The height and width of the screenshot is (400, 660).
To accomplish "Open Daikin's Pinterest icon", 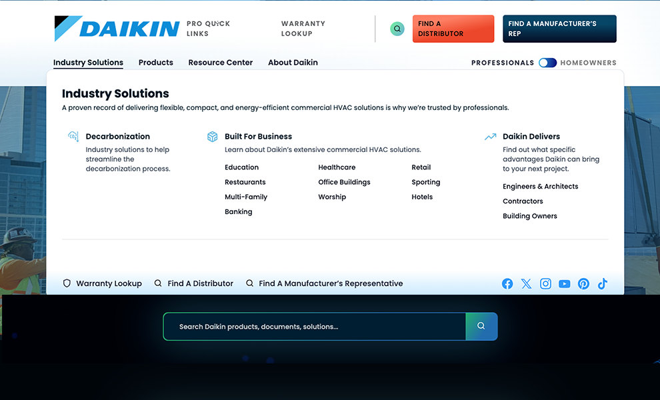I will (x=583, y=284).
